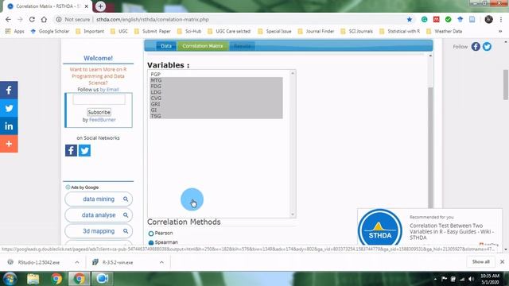
Task: Share on LinkedIn from the side bar
Action: coord(9,126)
